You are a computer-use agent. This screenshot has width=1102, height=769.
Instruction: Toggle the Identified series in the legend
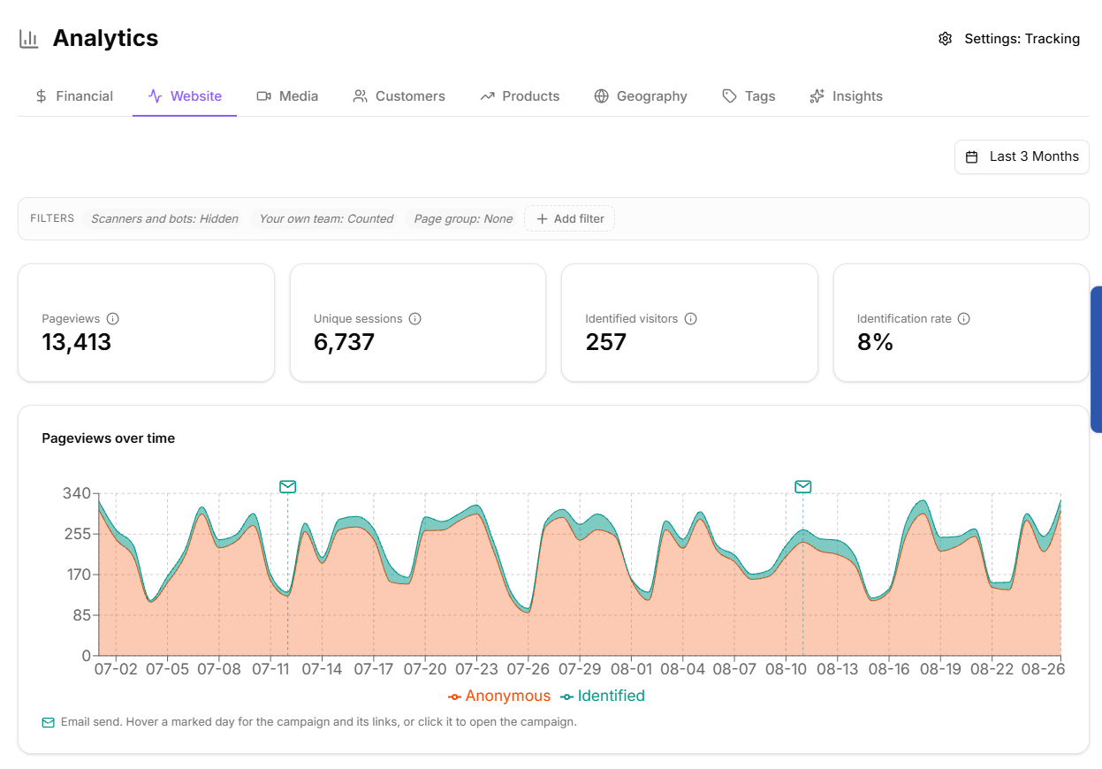point(603,697)
